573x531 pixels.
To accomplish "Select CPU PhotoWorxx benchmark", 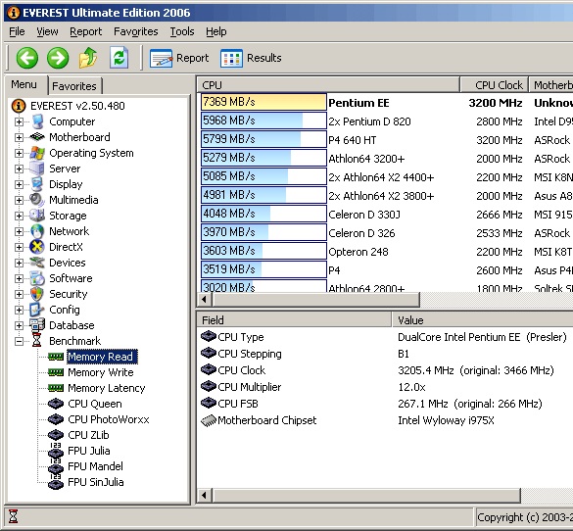I will 109,419.
